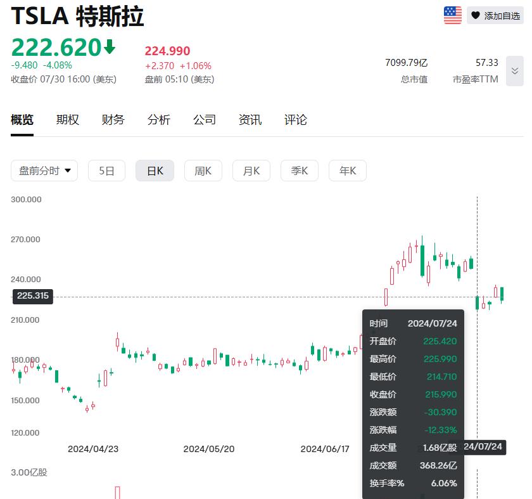Click the 3.00亿股 volume axis label
532x499 pixels.
click(x=29, y=472)
